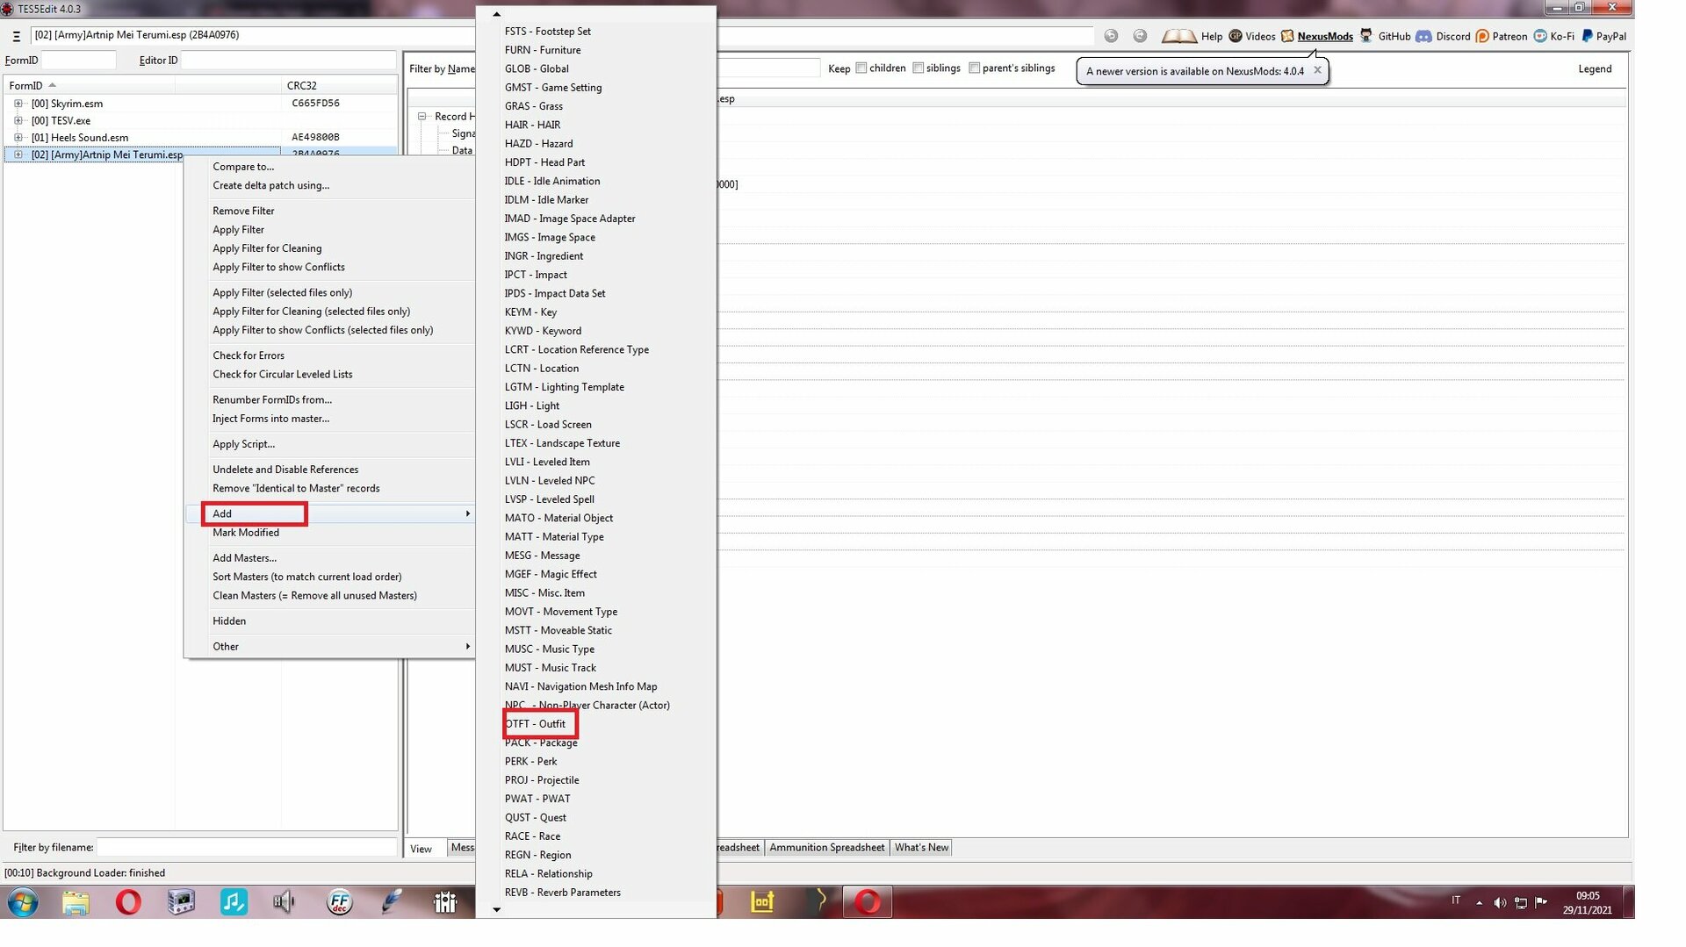Open the FFdec app in taskbar
The width and height of the screenshot is (1686, 947).
click(339, 902)
